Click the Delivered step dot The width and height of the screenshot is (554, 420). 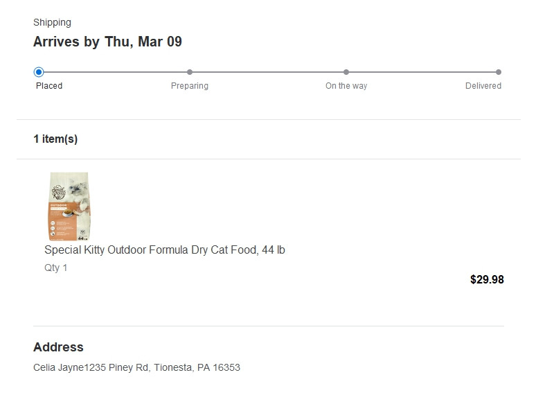[x=499, y=72]
